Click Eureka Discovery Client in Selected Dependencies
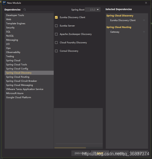Viewport: 152px width, 159px height. [x=123, y=20]
